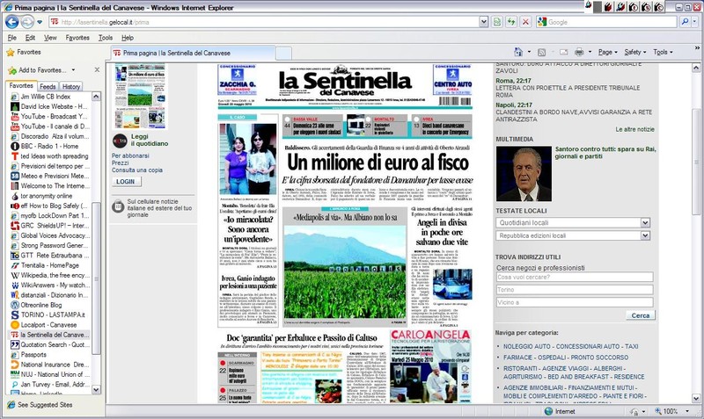Click Consulta una copia link
Viewport: 704px width, 419px height.
[x=137, y=170]
